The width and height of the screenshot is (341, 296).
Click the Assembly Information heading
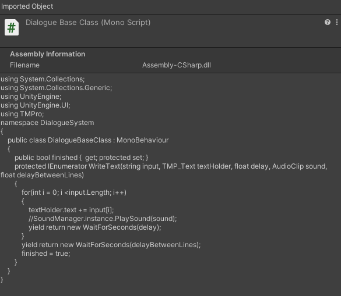coord(48,54)
